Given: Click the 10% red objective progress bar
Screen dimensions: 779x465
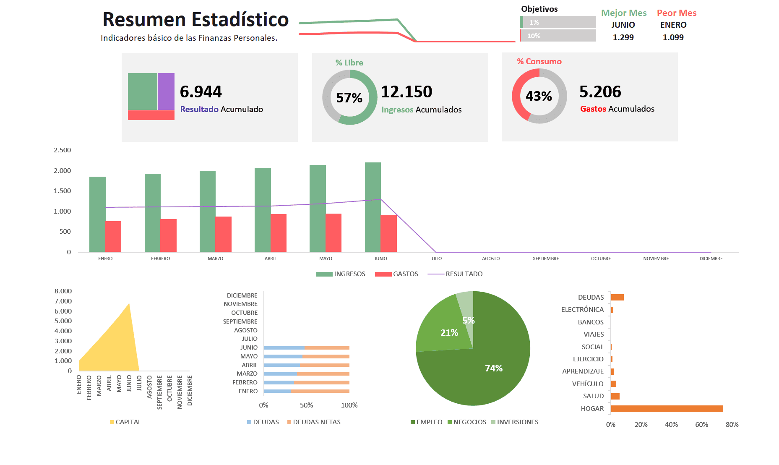Looking at the screenshot, I should [558, 36].
